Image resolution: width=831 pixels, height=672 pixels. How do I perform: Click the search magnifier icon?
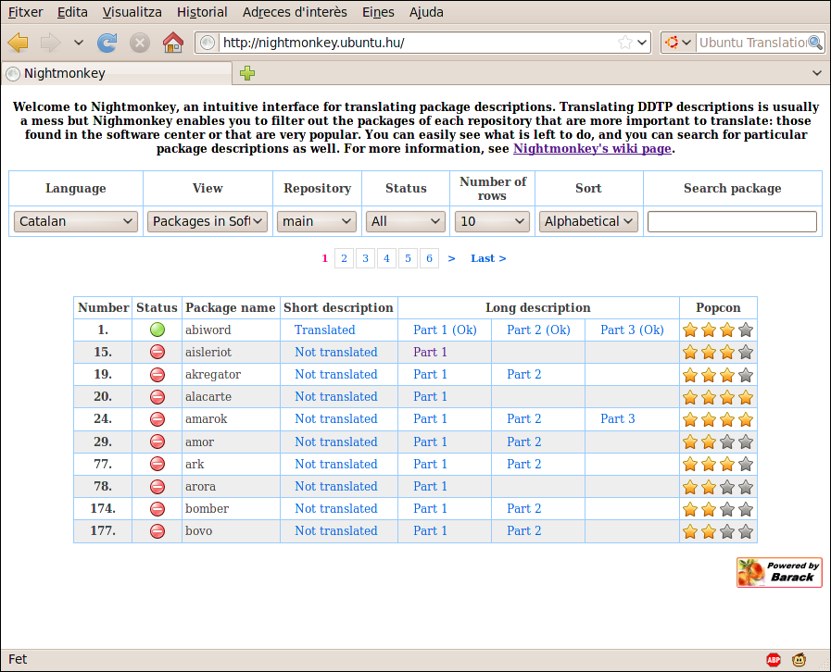click(815, 43)
